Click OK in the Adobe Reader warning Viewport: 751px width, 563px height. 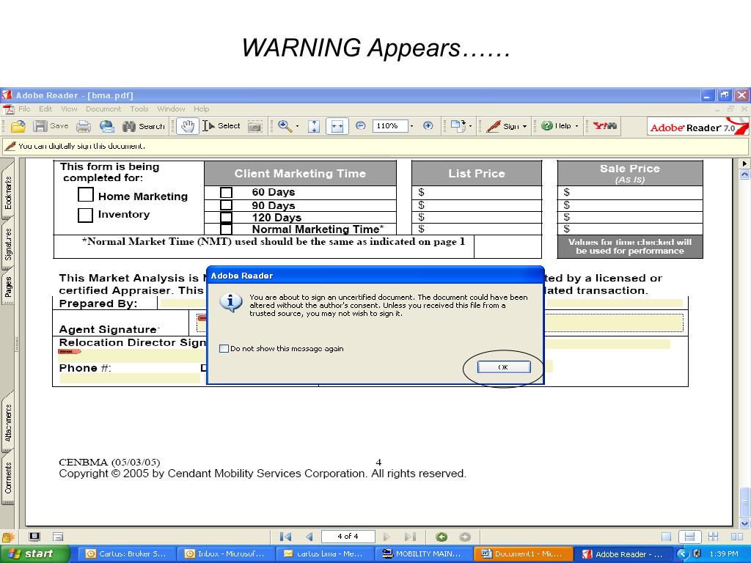tap(503, 367)
